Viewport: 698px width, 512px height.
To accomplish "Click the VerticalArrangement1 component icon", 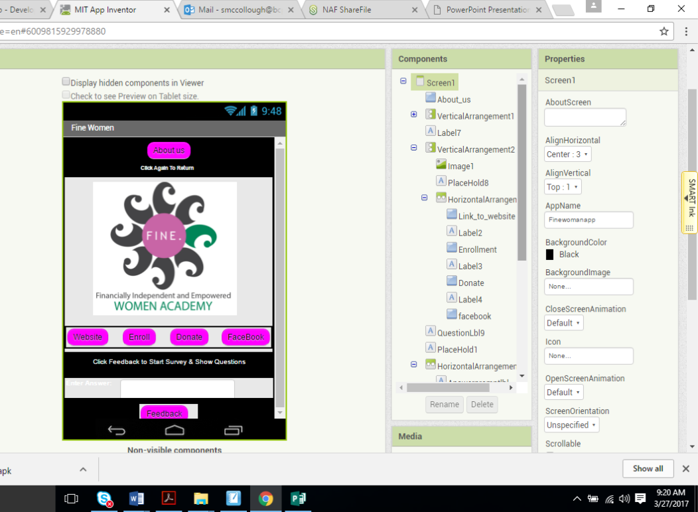I will 431,114.
